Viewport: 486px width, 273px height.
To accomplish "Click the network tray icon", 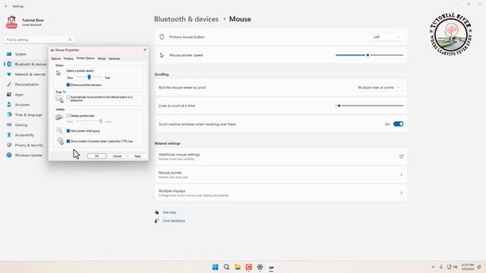I will coord(449,267).
